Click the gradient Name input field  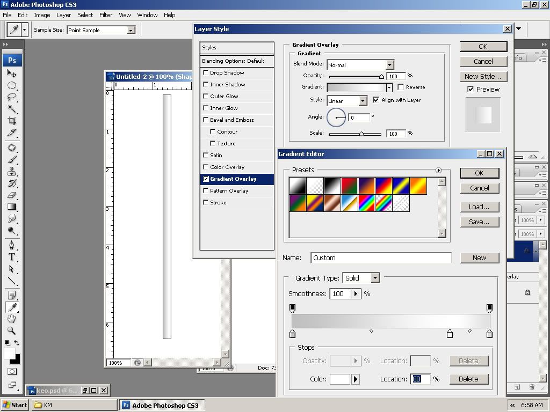click(x=381, y=258)
